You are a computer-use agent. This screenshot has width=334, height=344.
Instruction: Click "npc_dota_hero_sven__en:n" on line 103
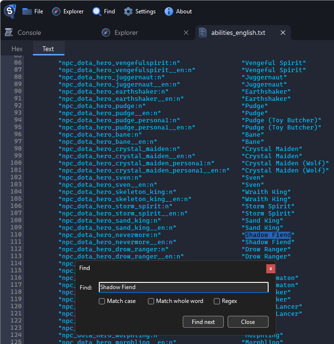(108, 185)
